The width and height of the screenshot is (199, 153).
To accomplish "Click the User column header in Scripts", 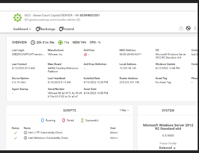I will pyautogui.click(x=113, y=128).
